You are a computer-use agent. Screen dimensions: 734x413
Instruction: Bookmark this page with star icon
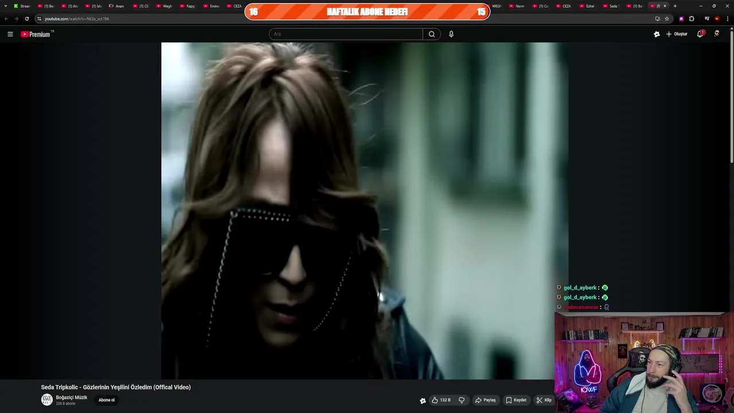667,18
